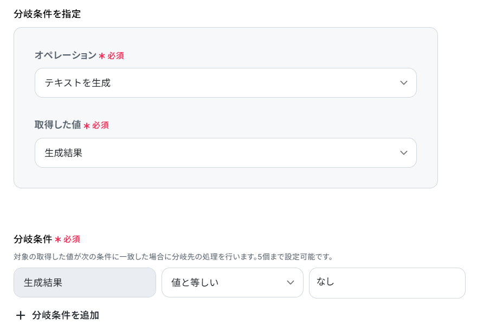Open the 取得した値 dropdown showing 生成結果
Image resolution: width=477 pixels, height=330 pixels.
pos(217,153)
